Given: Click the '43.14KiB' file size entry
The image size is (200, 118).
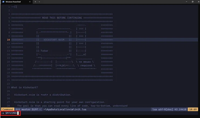Looking at the screenshot, I should tap(180, 109).
